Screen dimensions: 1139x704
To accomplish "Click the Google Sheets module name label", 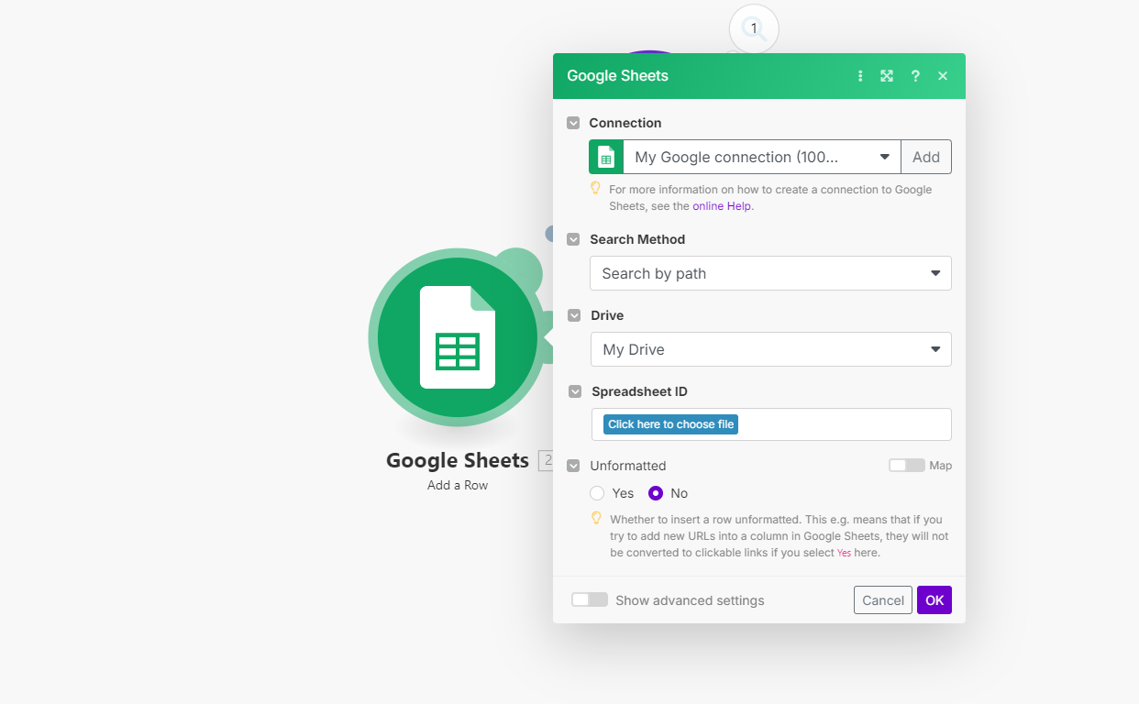I will [458, 460].
